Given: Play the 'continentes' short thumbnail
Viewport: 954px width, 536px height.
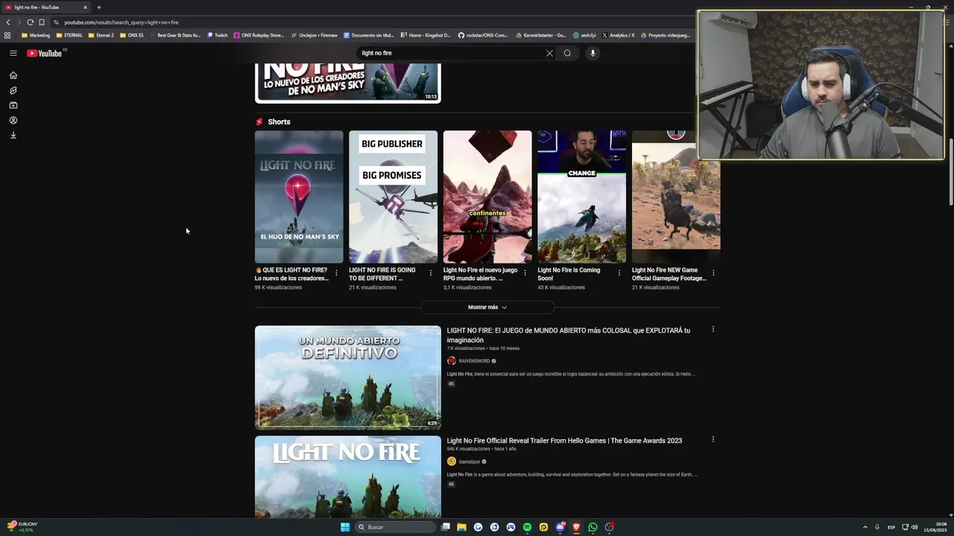Looking at the screenshot, I should tap(487, 197).
